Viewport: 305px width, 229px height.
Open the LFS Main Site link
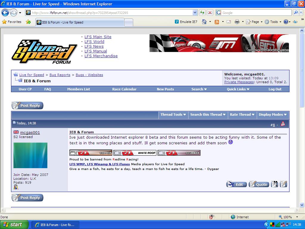point(98,37)
